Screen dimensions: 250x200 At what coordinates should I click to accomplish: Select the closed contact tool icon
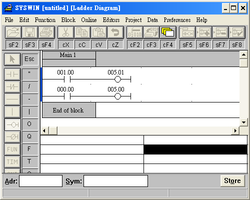point(12,87)
